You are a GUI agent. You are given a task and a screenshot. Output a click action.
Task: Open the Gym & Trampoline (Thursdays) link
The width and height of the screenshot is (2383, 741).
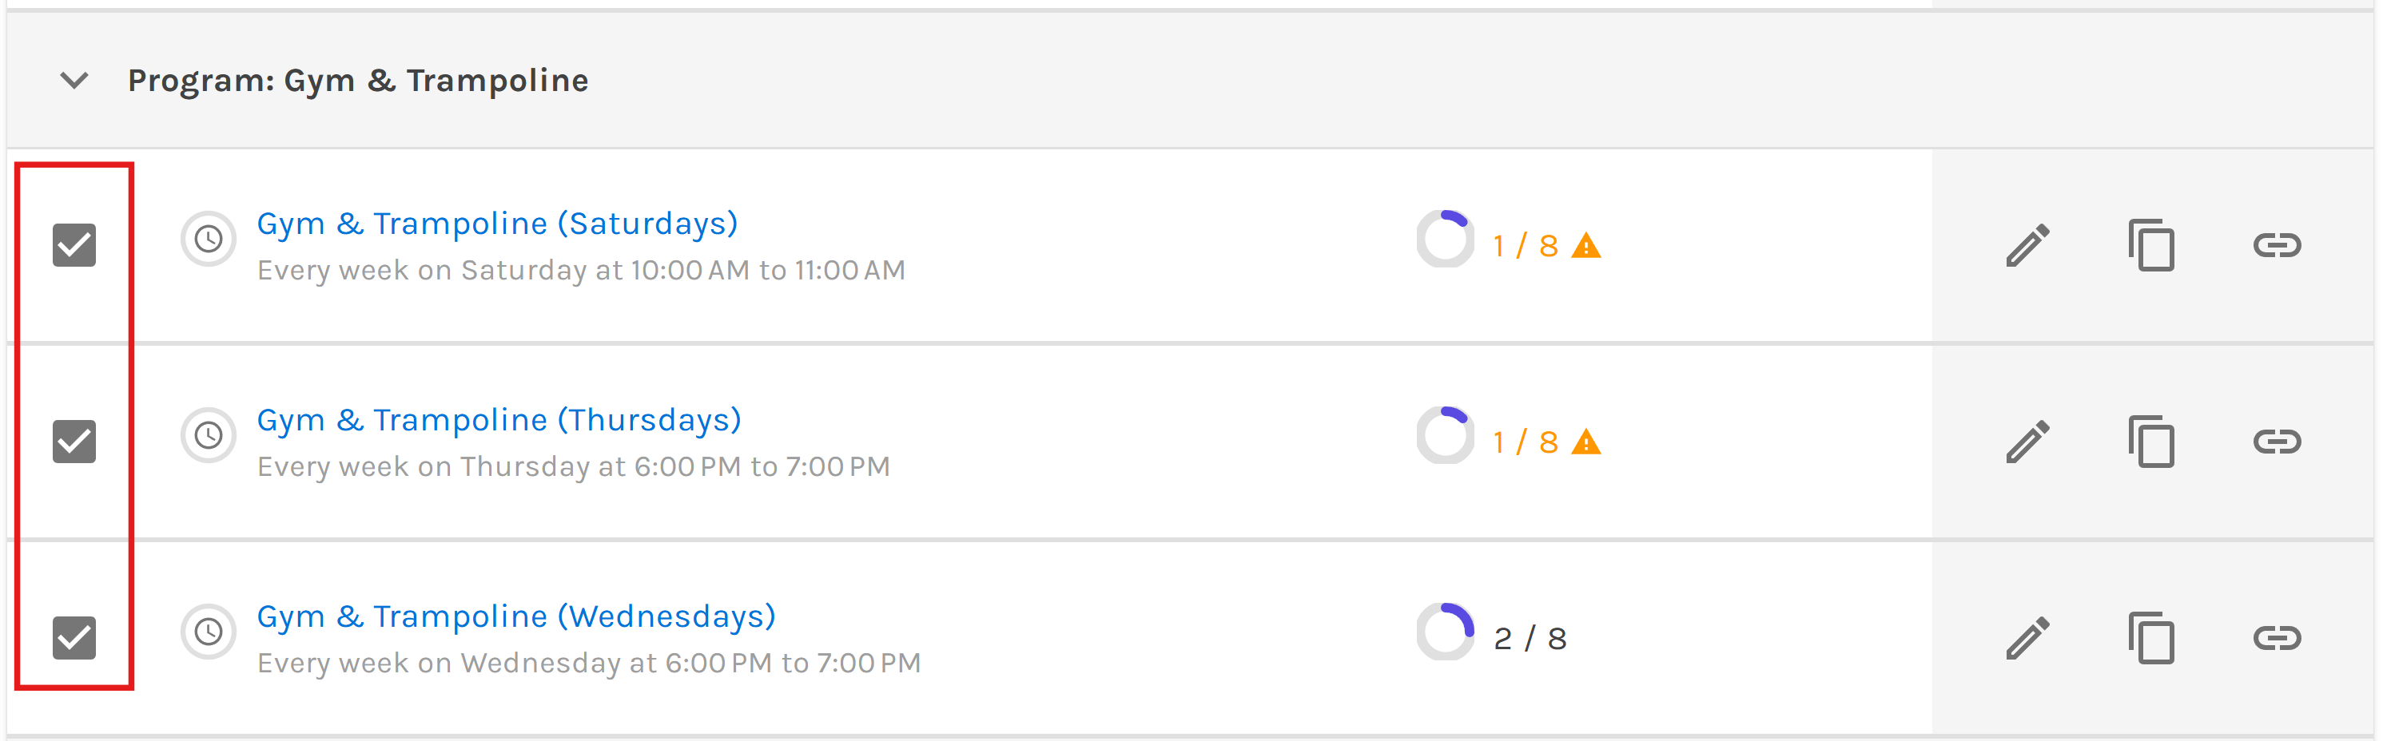tap(499, 420)
